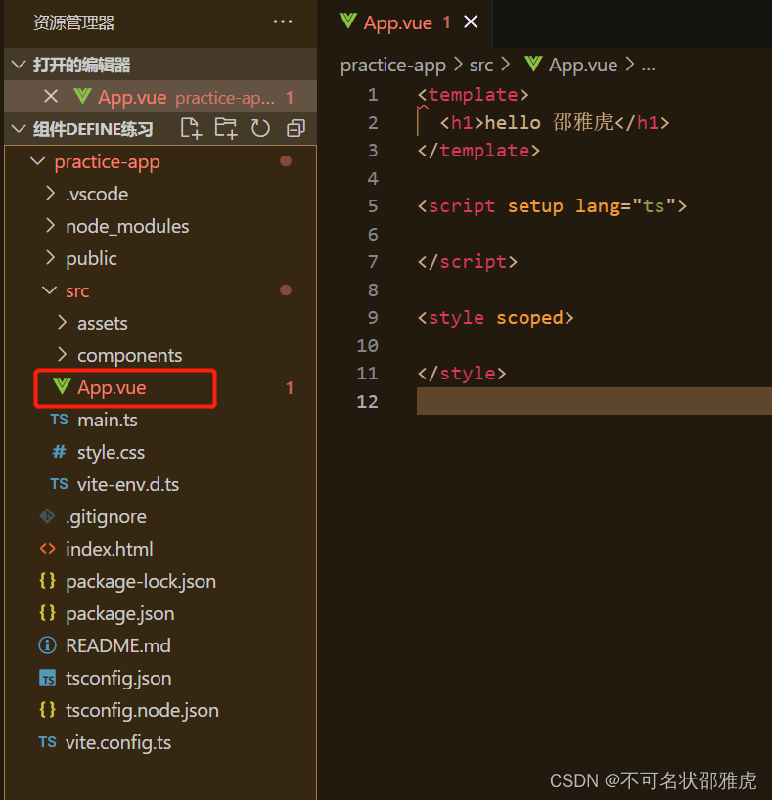The width and height of the screenshot is (772, 800).
Task: Click the New File icon in explorer header
Action: (x=192, y=128)
